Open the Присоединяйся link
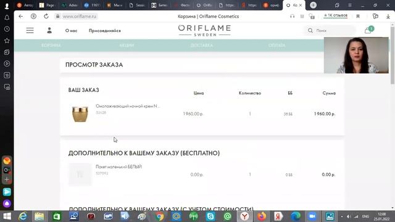 point(105,31)
